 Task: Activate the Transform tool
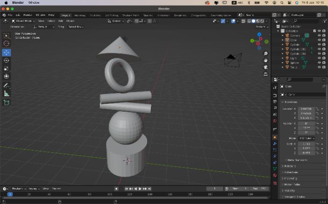7,76
